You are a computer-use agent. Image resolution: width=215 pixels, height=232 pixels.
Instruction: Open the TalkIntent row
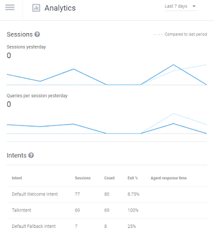107,211
